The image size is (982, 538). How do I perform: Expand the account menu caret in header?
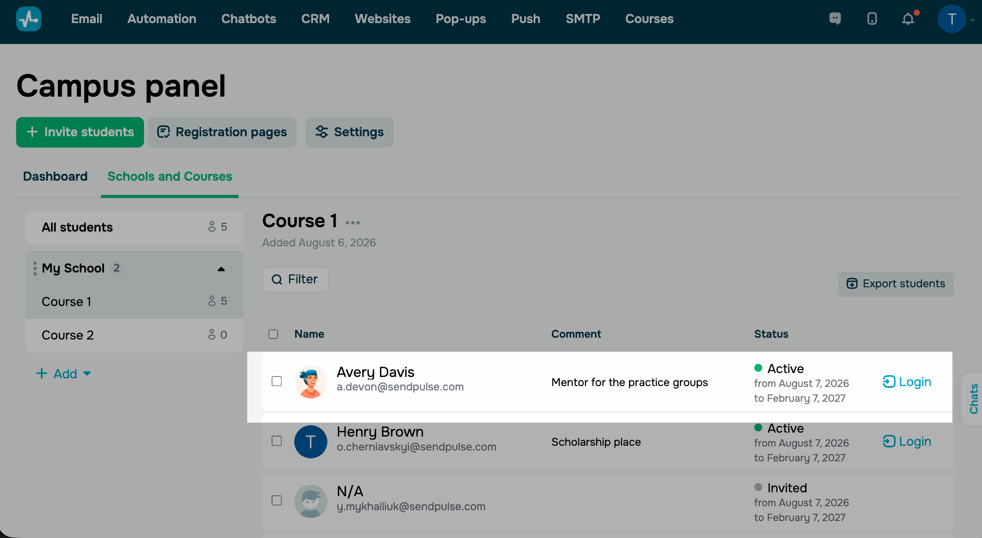pyautogui.click(x=972, y=20)
